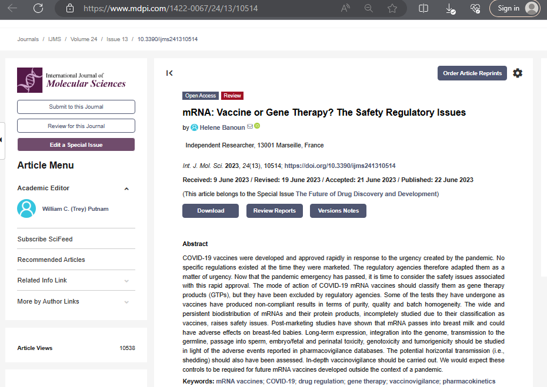
Task: Open the Read aloud icon in address bar
Action: pos(345,8)
